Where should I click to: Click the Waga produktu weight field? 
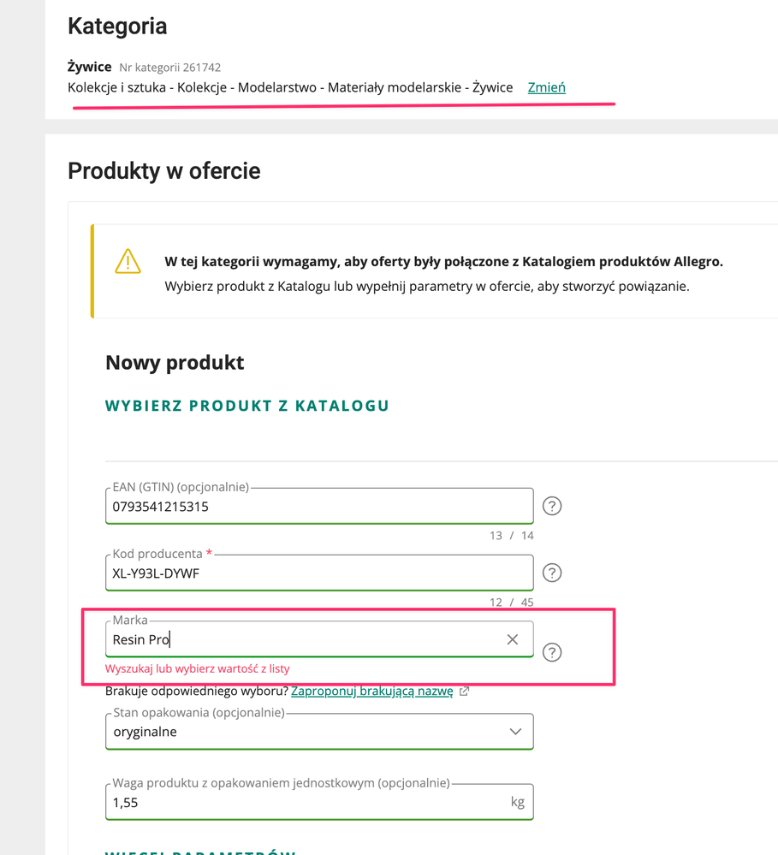pyautogui.click(x=300, y=803)
